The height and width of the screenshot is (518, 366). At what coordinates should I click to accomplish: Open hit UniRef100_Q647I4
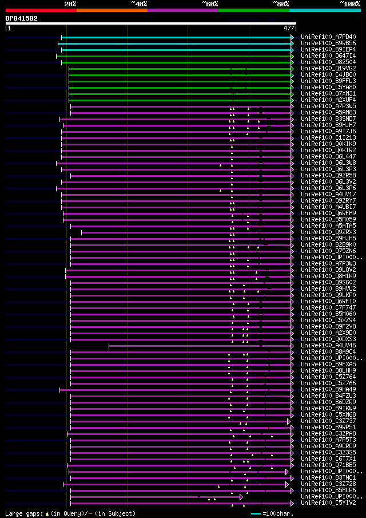(328, 56)
